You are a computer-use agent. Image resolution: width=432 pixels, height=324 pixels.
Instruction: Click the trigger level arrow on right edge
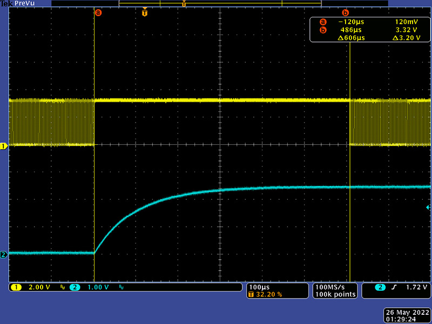tap(428, 207)
